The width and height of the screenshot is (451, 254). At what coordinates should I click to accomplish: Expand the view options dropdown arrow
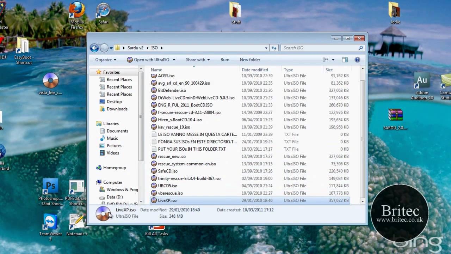[333, 60]
